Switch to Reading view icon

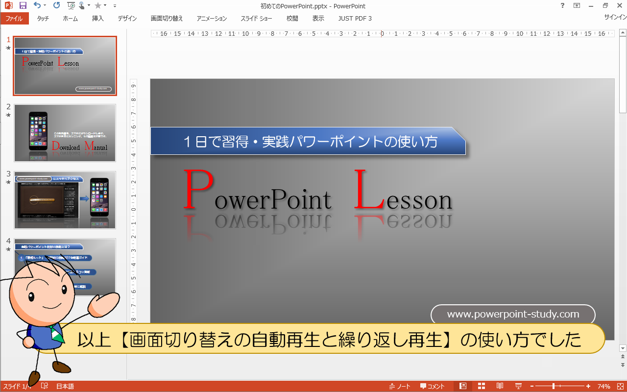(500, 386)
